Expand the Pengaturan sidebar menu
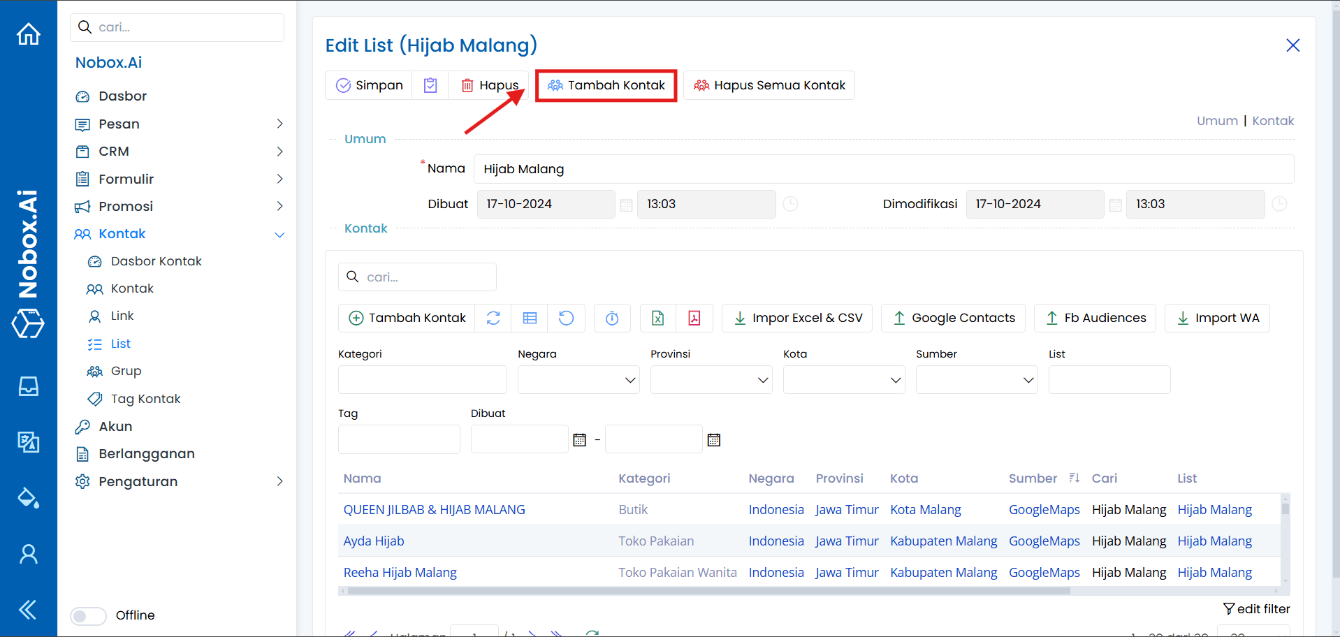 (x=137, y=481)
